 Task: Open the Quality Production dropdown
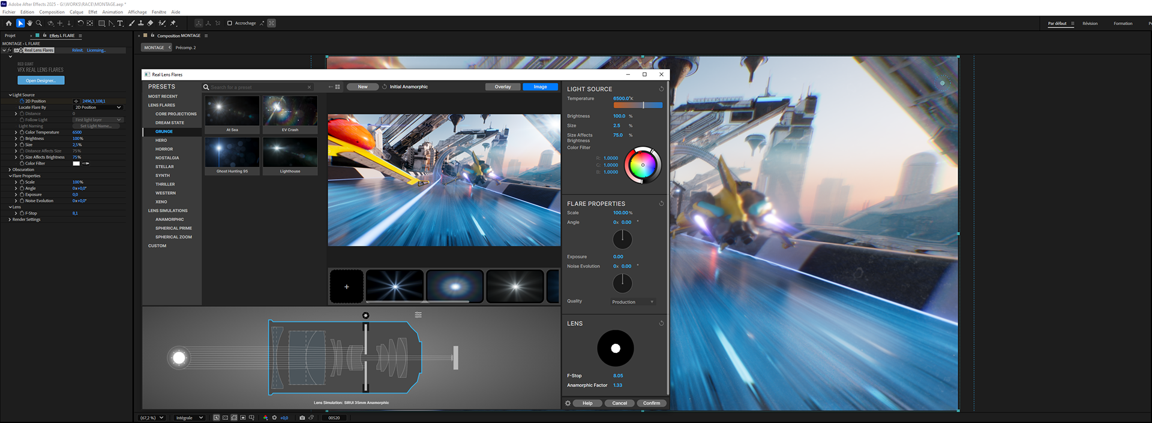(x=633, y=302)
